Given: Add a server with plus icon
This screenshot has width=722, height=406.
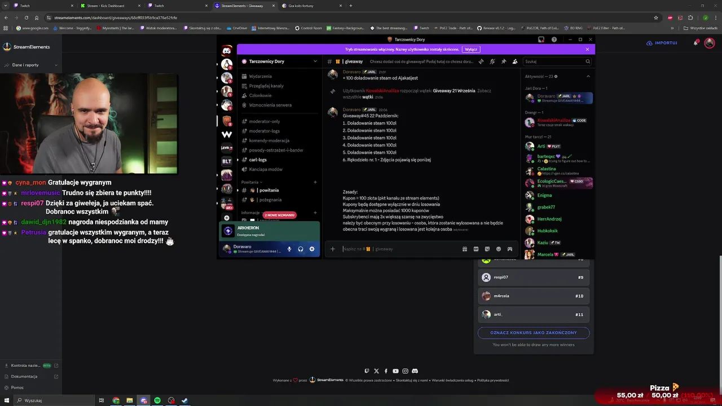Looking at the screenshot, I should pos(227,218).
